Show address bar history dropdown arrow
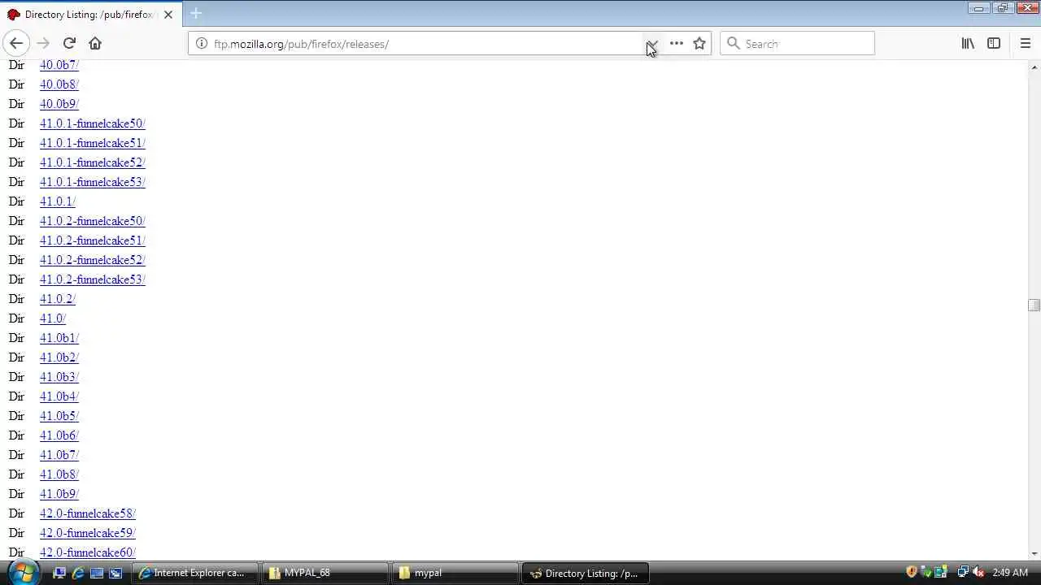The height and width of the screenshot is (585, 1041). (652, 44)
